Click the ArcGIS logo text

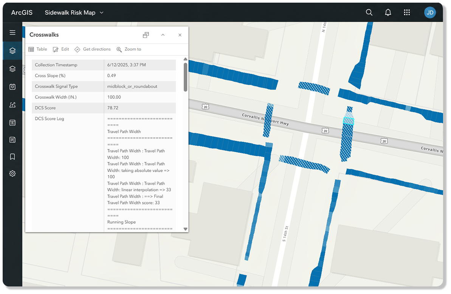click(22, 12)
